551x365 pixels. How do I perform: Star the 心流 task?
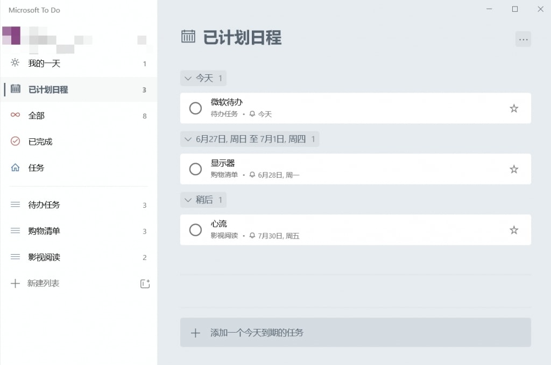[514, 230]
